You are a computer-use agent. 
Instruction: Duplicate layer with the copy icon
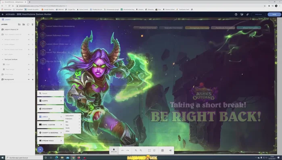pos(28,25)
